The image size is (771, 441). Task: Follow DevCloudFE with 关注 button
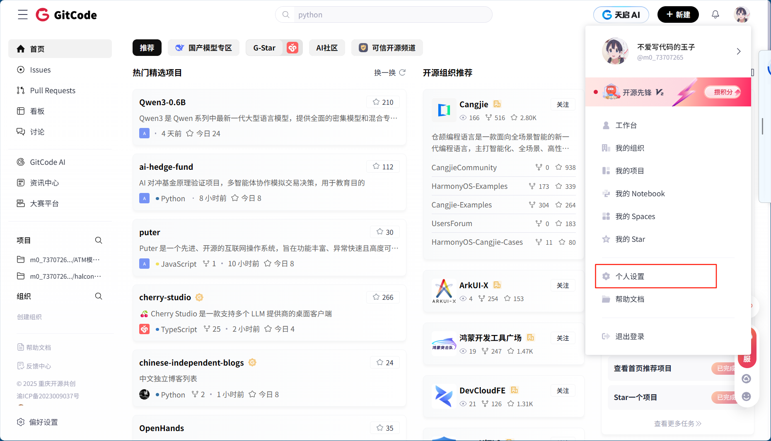[x=563, y=390]
